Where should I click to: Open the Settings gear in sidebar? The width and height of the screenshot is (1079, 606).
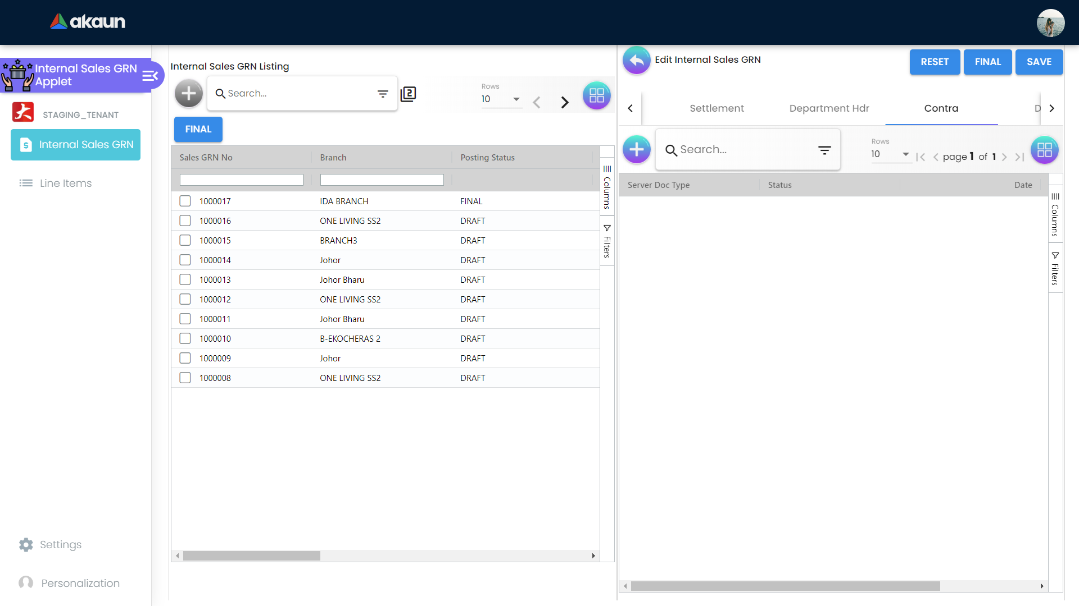(26, 544)
